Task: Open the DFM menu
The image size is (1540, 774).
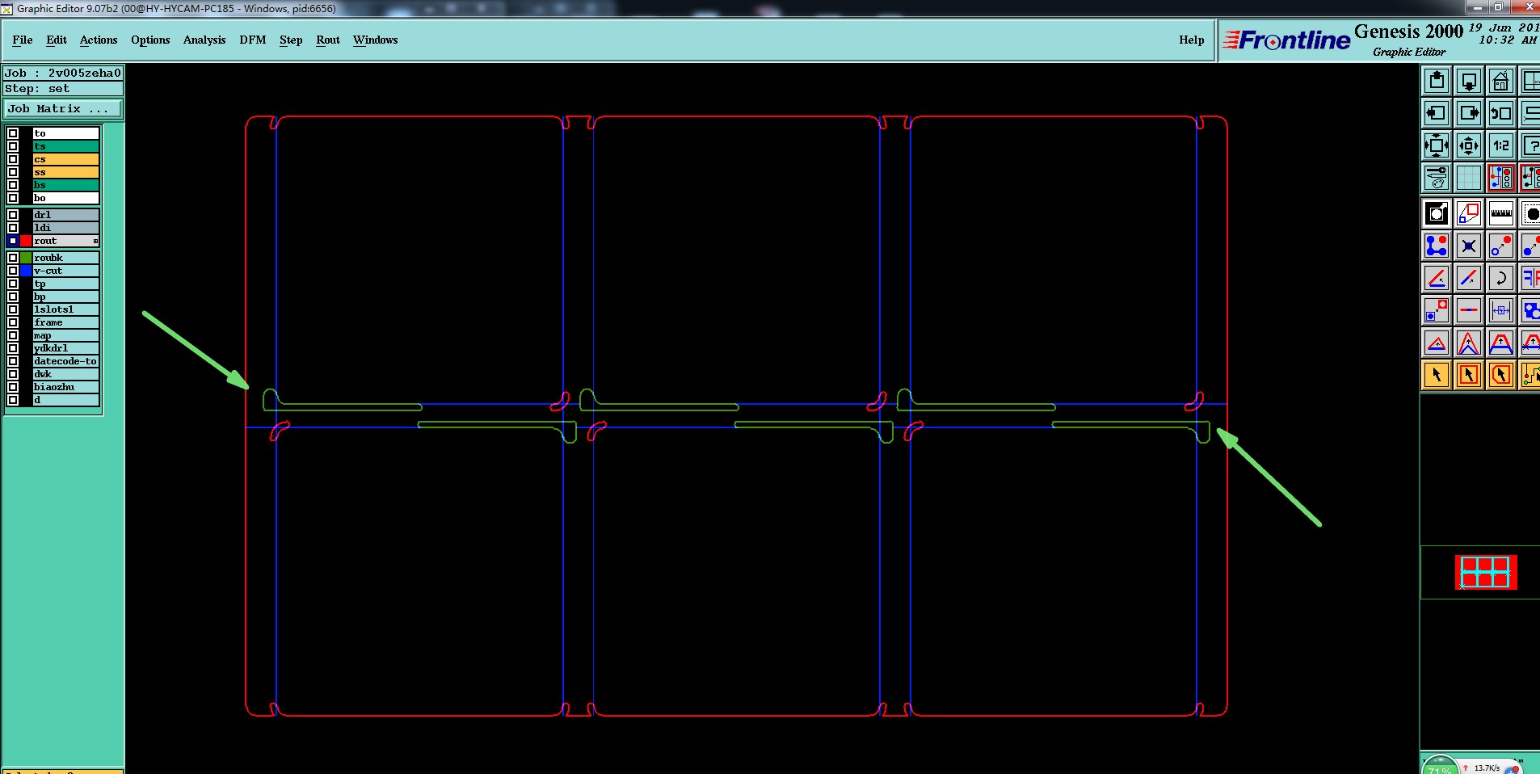Action: (253, 40)
